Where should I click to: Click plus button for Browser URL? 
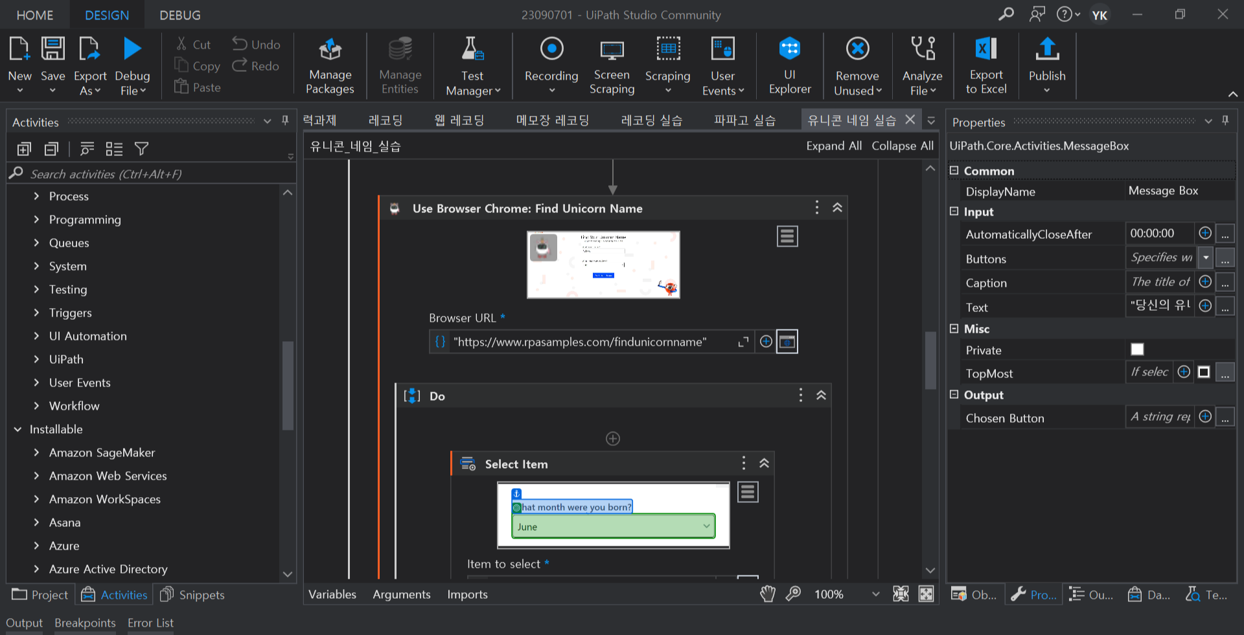coord(766,341)
